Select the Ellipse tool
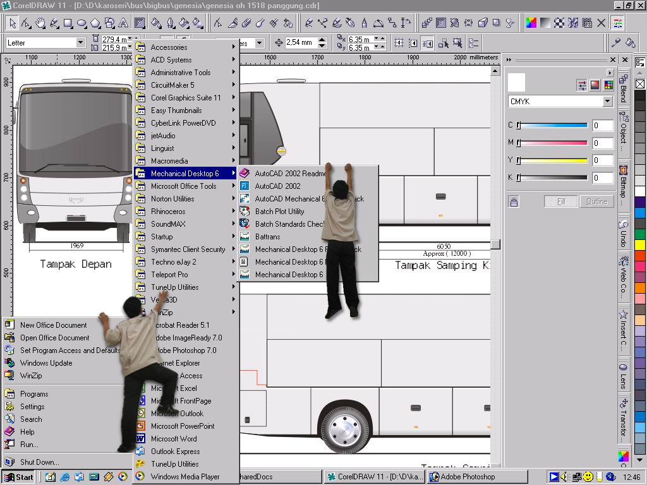Screen dimensions: 647x485 coord(82,23)
